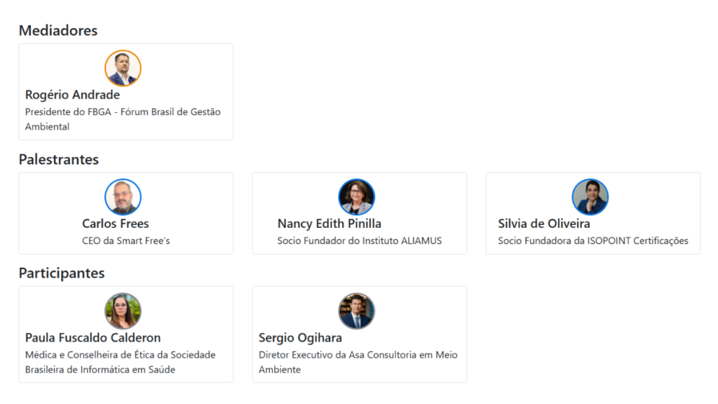Click 'Socio Fundador do Instituto ALIAMUS' text

click(x=360, y=241)
